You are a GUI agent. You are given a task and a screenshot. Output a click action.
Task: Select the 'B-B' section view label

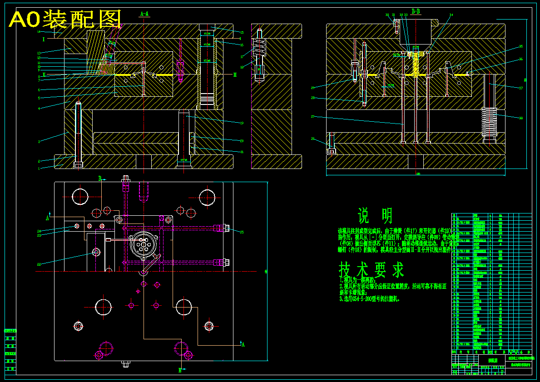416,11
